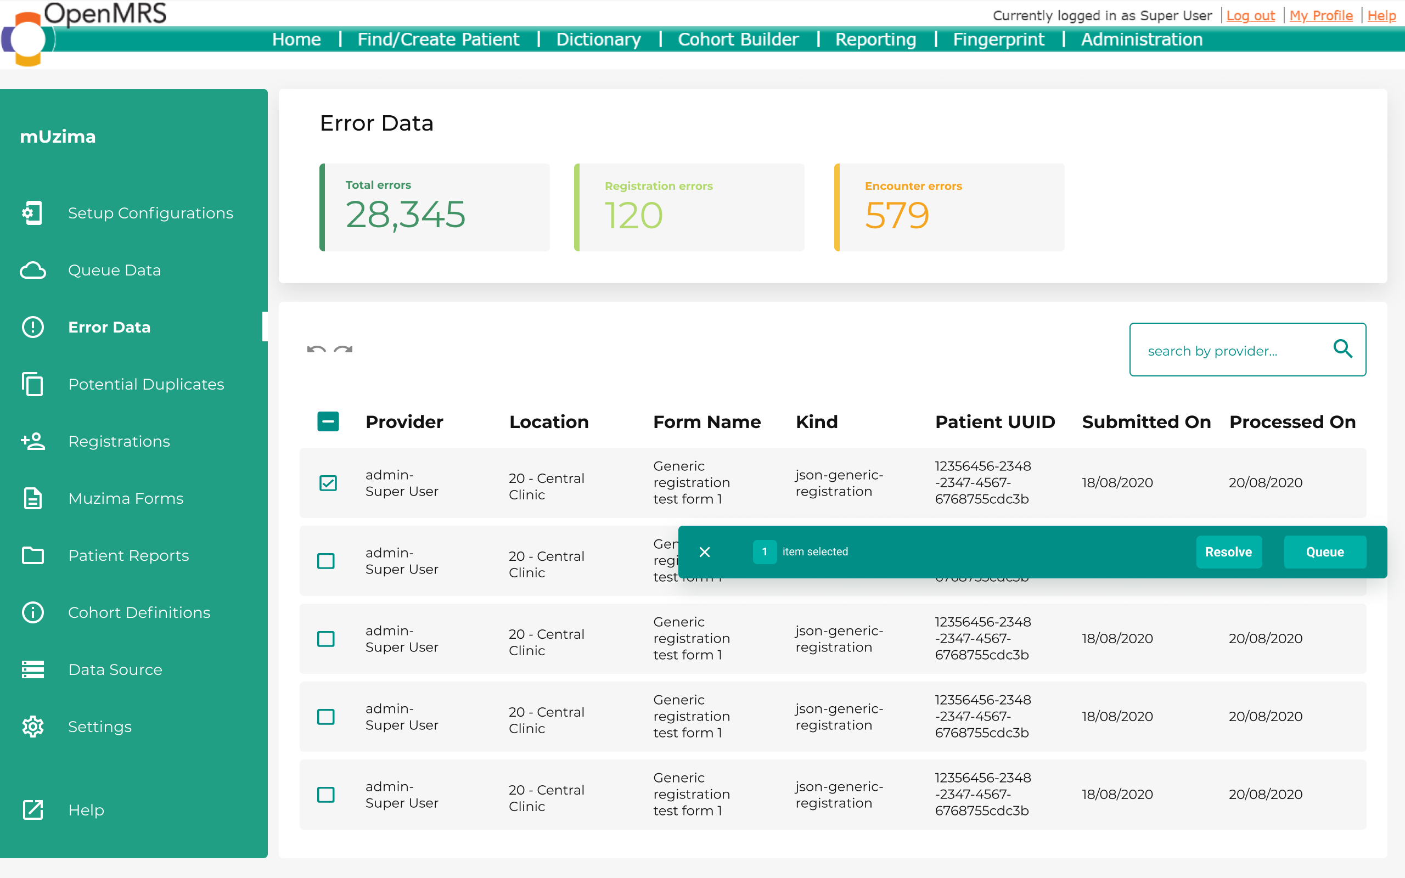
Task: Open the My Profile link
Action: [1321, 16]
